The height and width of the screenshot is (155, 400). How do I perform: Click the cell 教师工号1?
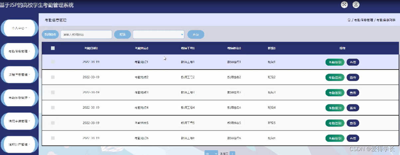point(188,62)
